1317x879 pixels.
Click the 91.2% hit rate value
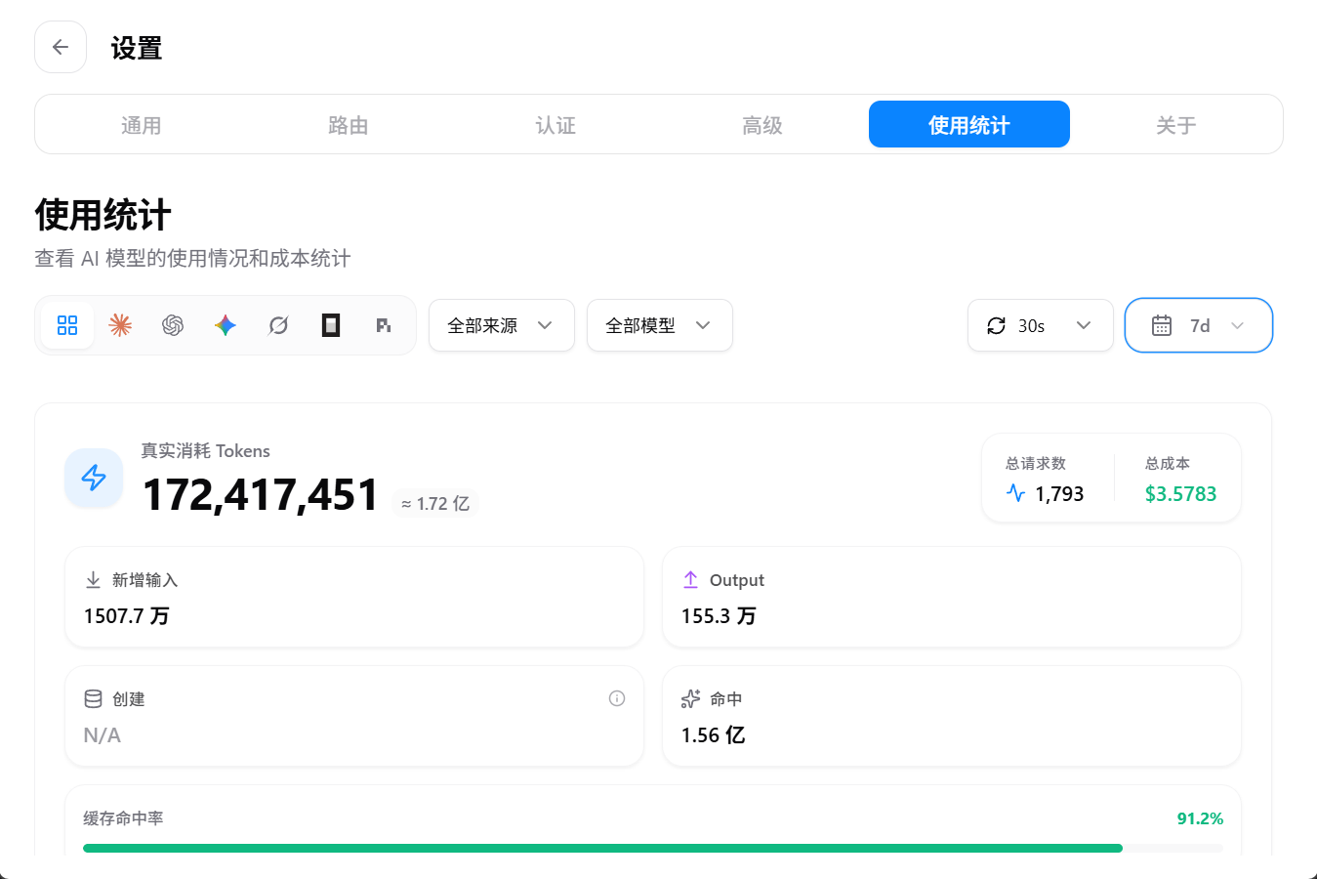pyautogui.click(x=1200, y=818)
